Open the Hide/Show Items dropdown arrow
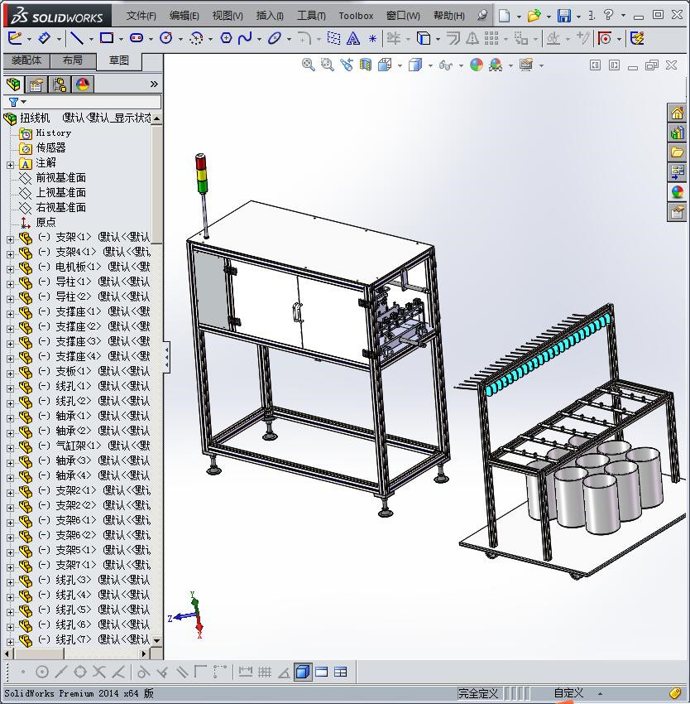690x704 pixels. pyautogui.click(x=461, y=65)
